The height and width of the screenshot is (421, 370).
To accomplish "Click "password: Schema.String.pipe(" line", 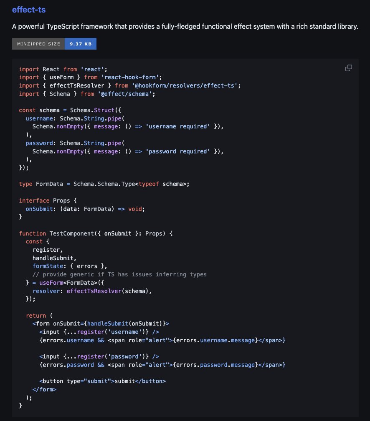I will [75, 143].
